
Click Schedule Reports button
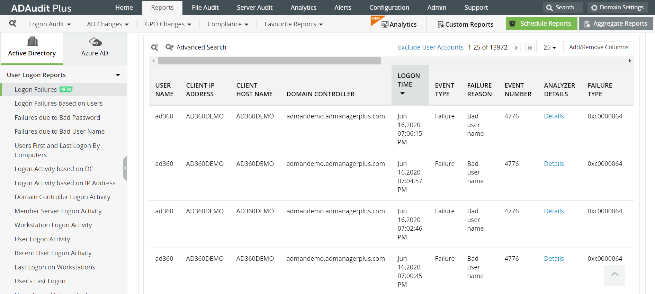[x=541, y=24]
